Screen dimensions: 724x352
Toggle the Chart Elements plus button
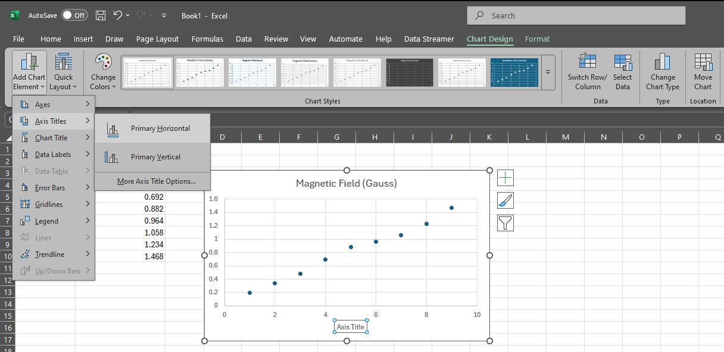coord(505,177)
